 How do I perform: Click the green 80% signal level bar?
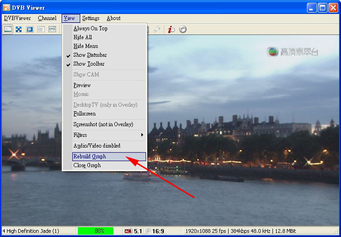(x=95, y=231)
